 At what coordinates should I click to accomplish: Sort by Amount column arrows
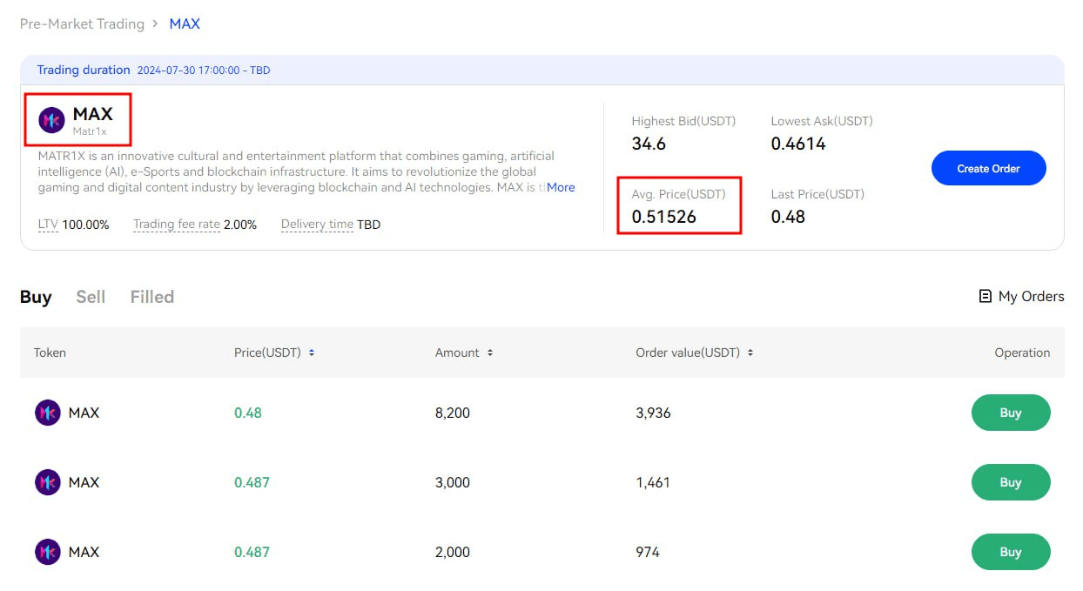(490, 353)
